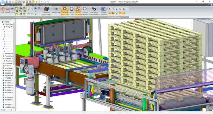The image size is (213, 114).
Task: Click the Design Explorer vertical scrollbar
Action: pyautogui.click(x=14, y=65)
